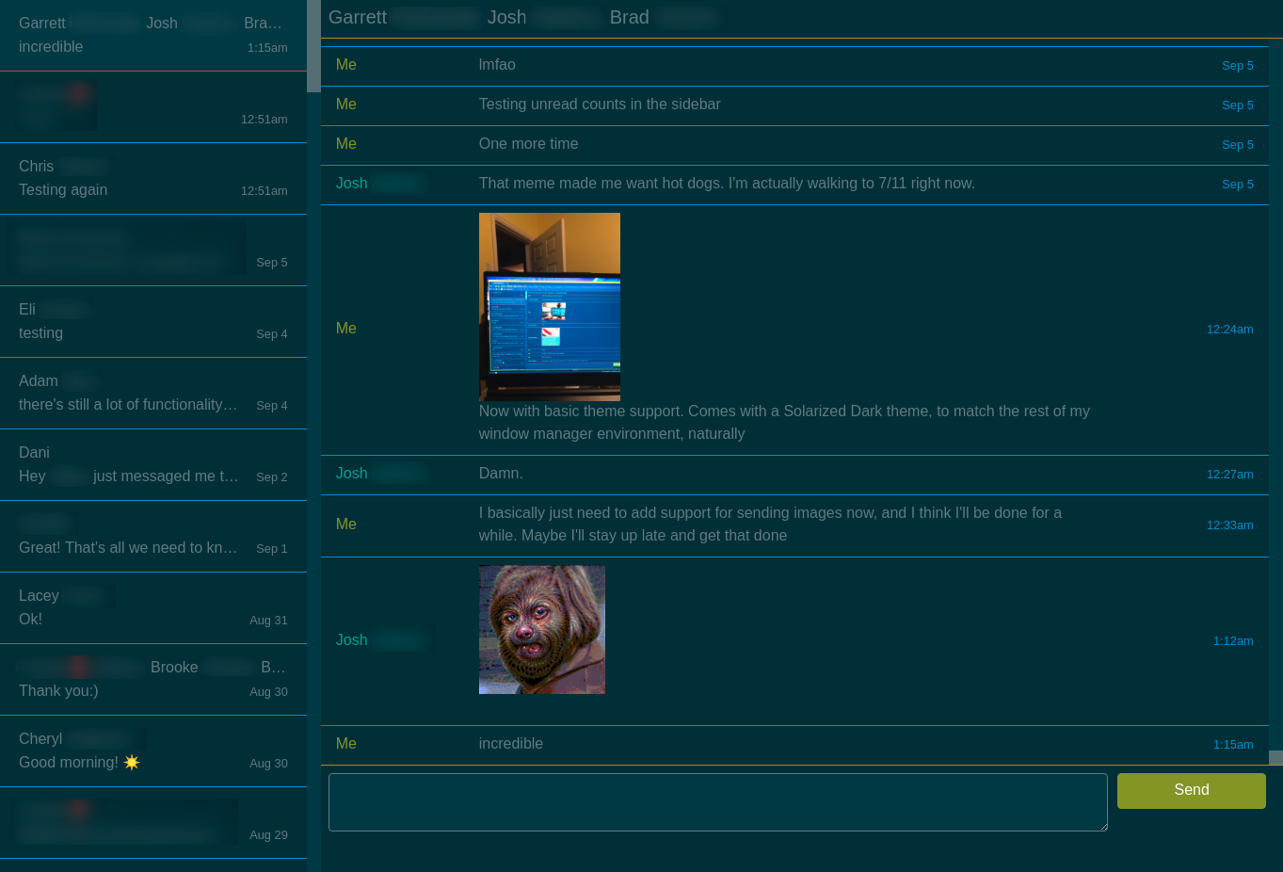Open Chris conversation 'Testing again'
The height and width of the screenshot is (872, 1283).
pyautogui.click(x=153, y=179)
